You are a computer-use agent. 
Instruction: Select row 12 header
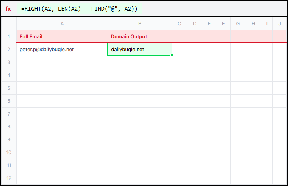(x=9, y=178)
